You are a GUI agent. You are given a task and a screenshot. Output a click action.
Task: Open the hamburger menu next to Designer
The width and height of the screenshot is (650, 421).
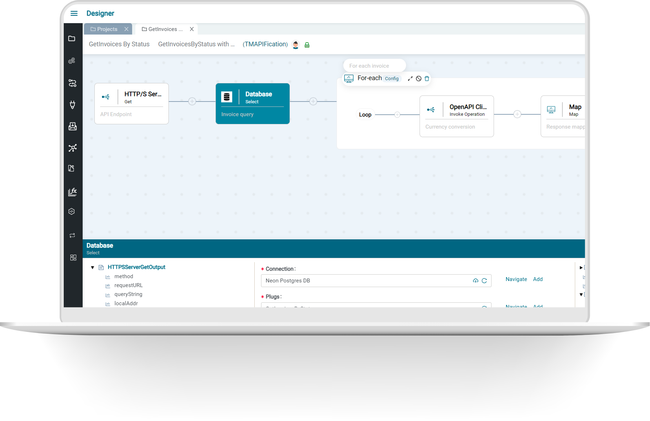[74, 14]
